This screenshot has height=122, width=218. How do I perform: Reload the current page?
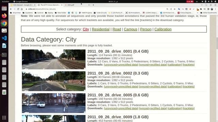click(18, 9)
